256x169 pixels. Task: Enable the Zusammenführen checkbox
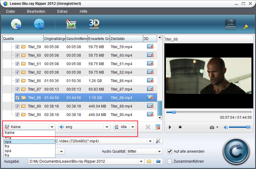coord(170,161)
